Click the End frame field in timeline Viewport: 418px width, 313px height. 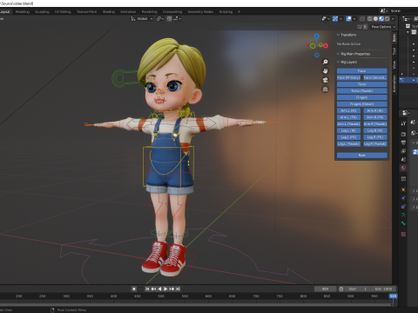tap(384, 289)
